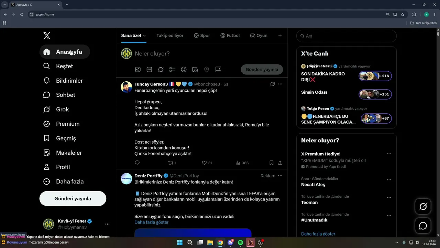Viewport: 440px width, 248px height.
Task: Add media with the composer image icon
Action: 138,70
